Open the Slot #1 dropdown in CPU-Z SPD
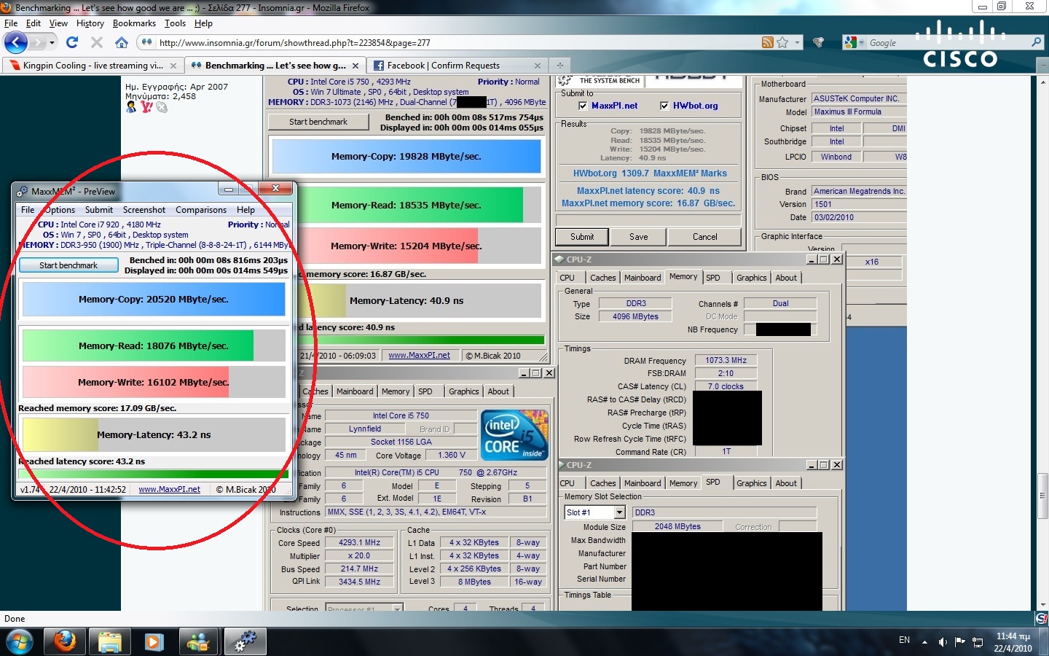The height and width of the screenshot is (656, 1049). coord(619,512)
